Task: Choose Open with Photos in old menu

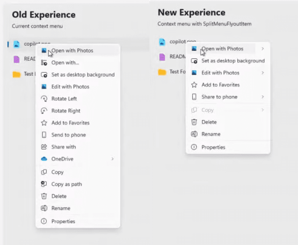Action: point(78,50)
